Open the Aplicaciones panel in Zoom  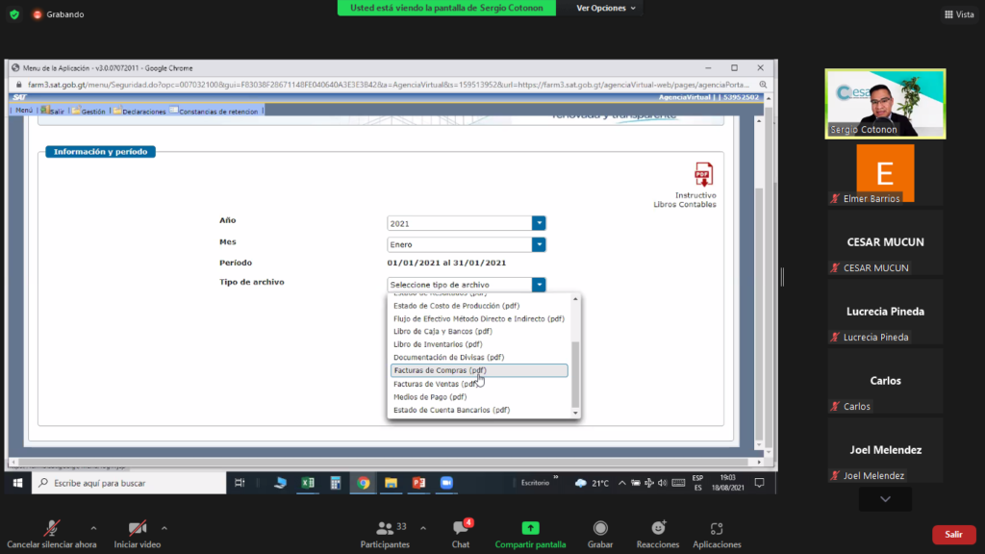click(716, 529)
